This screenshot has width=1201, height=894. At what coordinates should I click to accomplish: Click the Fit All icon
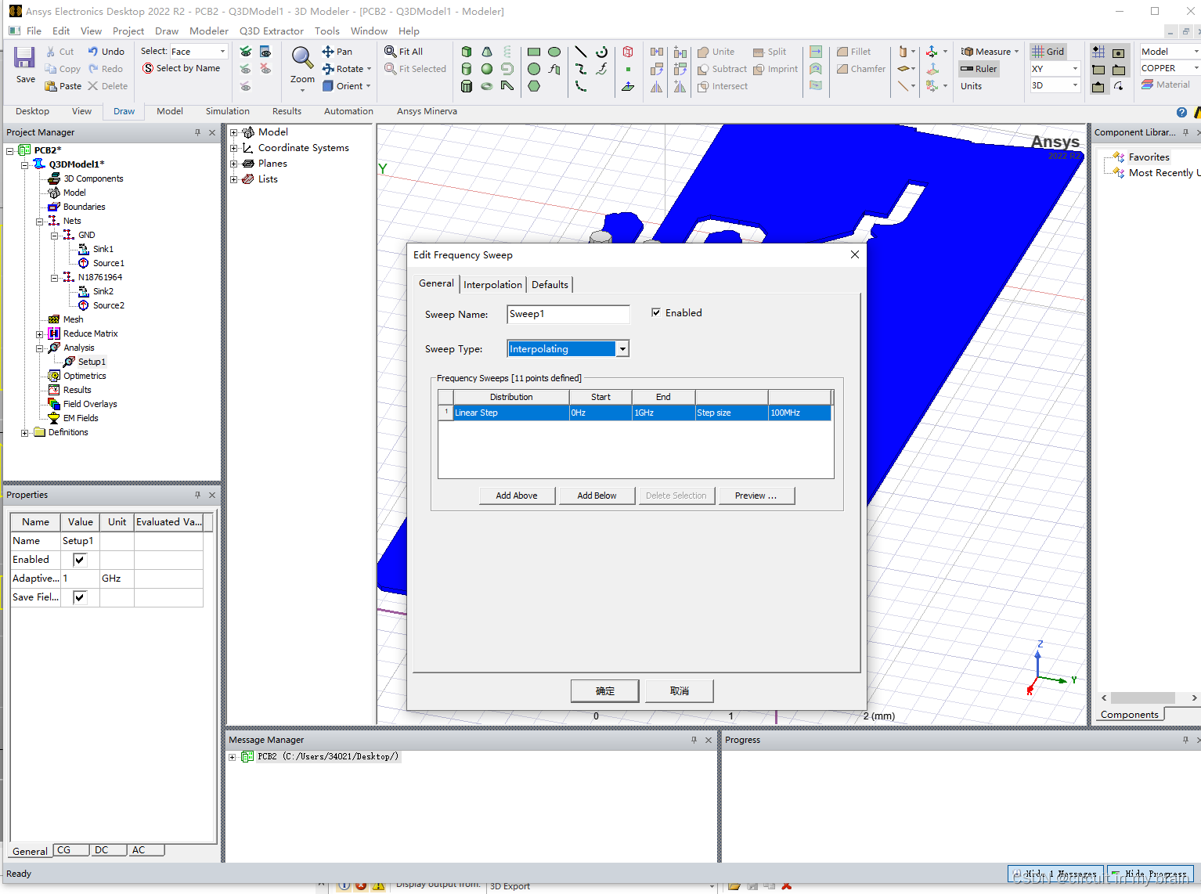tap(391, 51)
